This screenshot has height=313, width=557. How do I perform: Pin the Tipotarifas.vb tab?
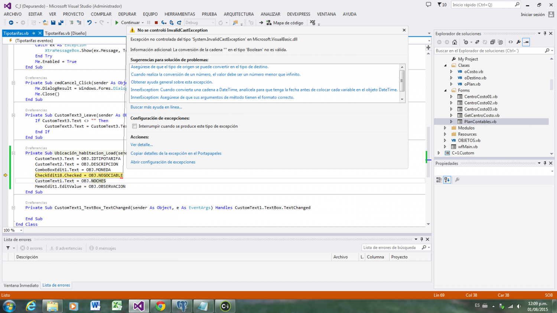click(33, 33)
